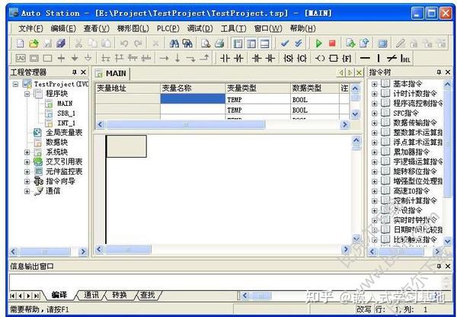Click the print icon in toolbar
457x317 pixels.
(219, 43)
